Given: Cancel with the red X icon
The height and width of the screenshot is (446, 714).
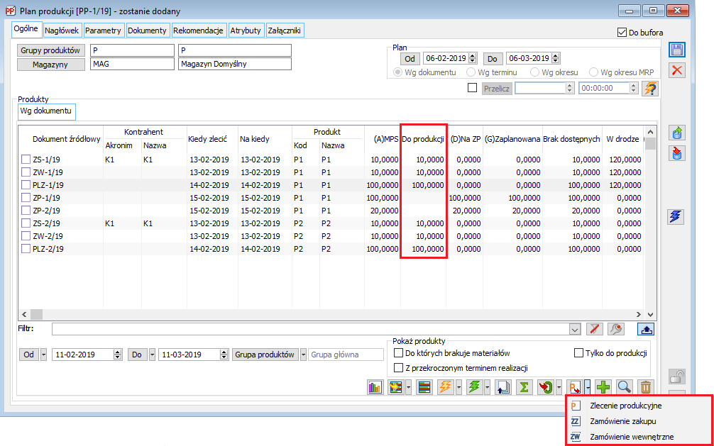Looking at the screenshot, I should 677,70.
